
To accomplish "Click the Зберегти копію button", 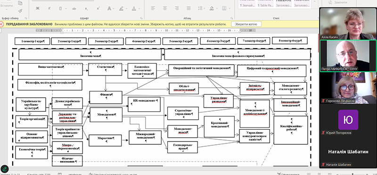I will point(246,24).
